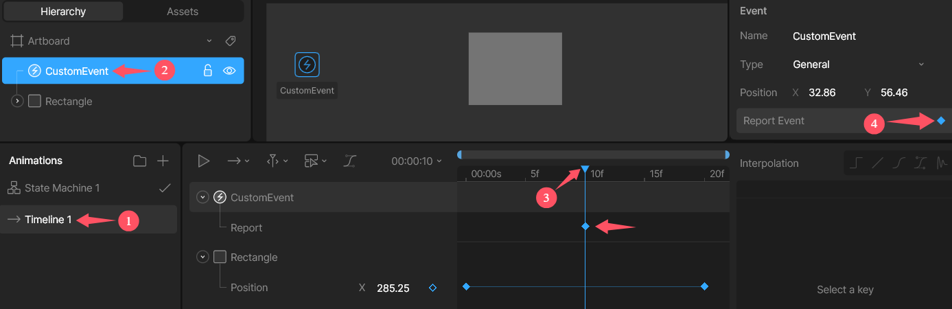Open the event Type General dropdown
The height and width of the screenshot is (309, 952).
tap(858, 65)
